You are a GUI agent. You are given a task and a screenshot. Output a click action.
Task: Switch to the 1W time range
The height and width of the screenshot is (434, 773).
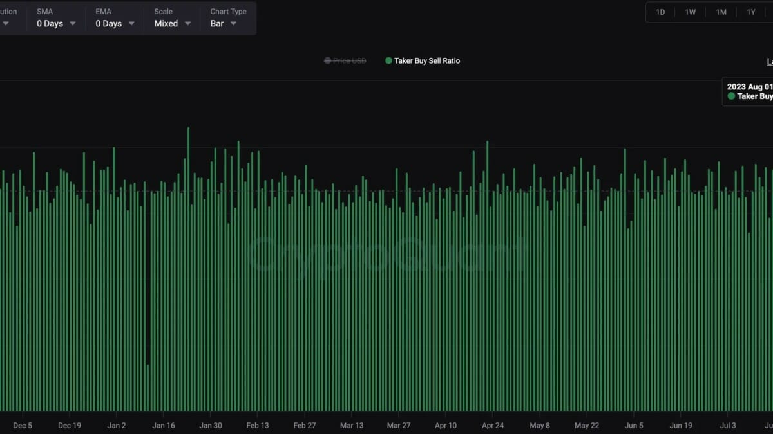pos(690,12)
